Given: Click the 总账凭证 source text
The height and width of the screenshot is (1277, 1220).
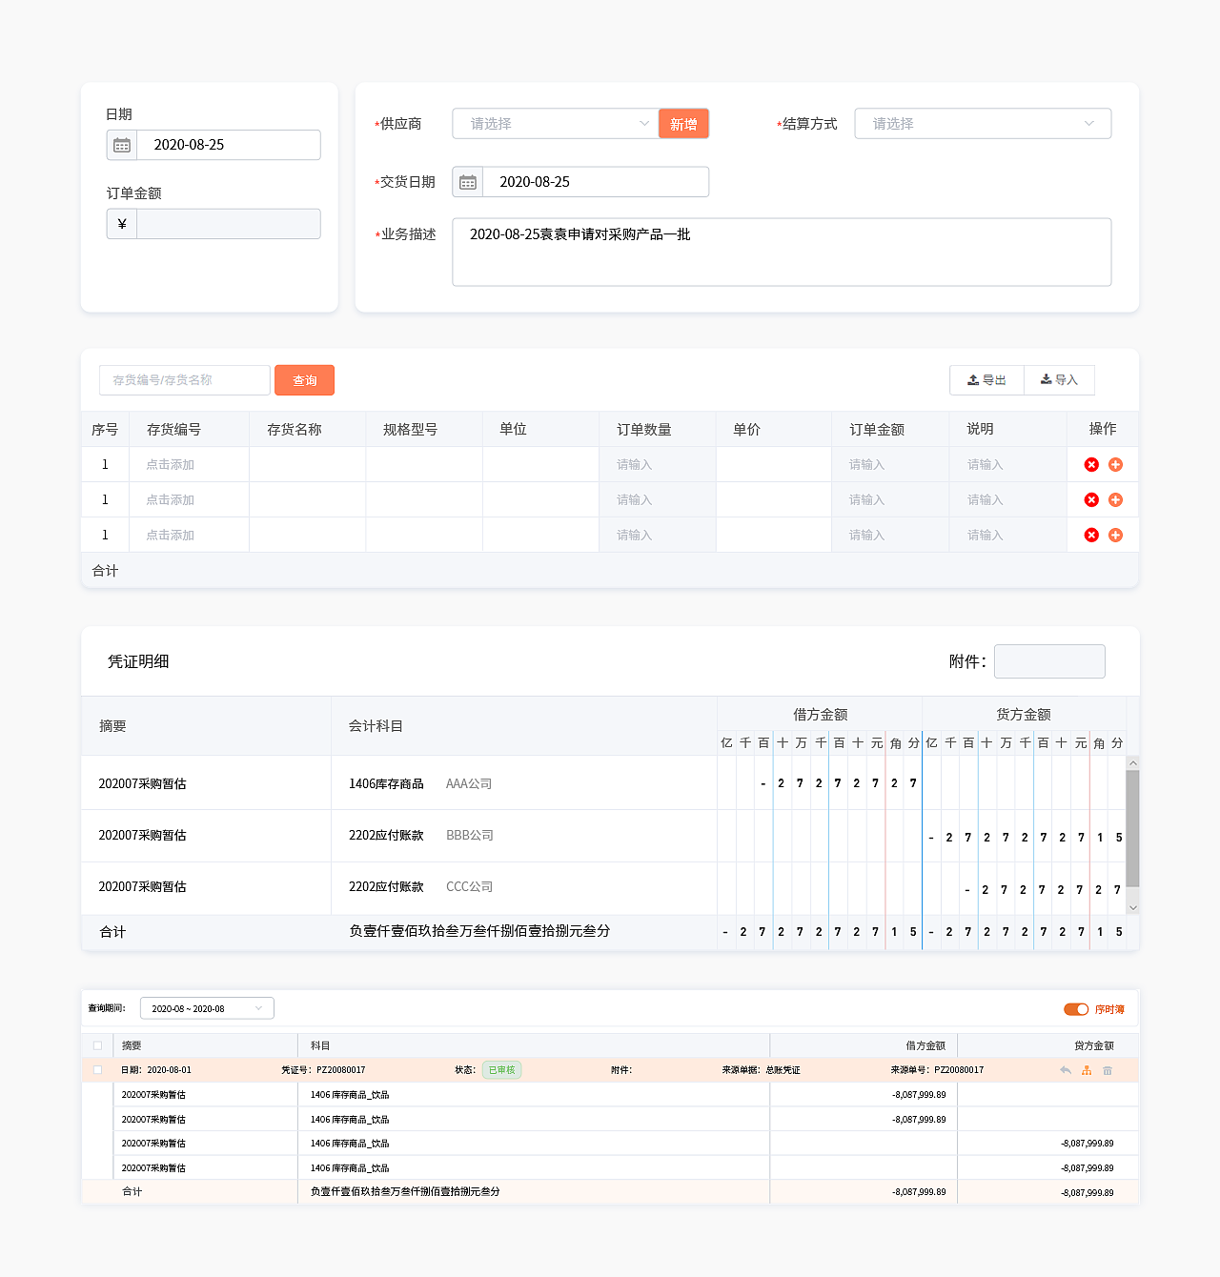Looking at the screenshot, I should (x=783, y=1070).
